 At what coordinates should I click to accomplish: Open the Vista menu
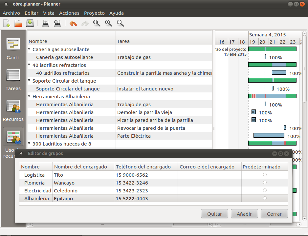coord(49,13)
